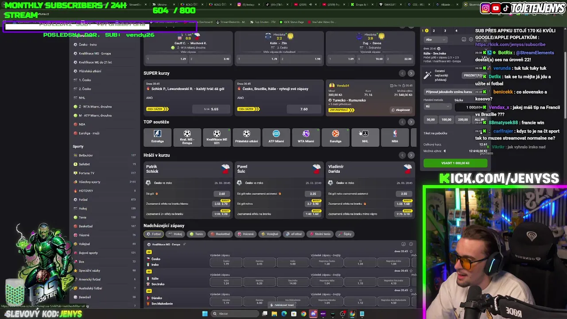Switch to the Basketbal upcoming matches tab
Image resolution: width=567 pixels, height=319 pixels.
point(220,234)
